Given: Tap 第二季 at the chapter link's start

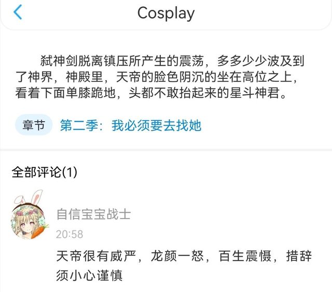Looking at the screenshot, I should coord(79,125).
